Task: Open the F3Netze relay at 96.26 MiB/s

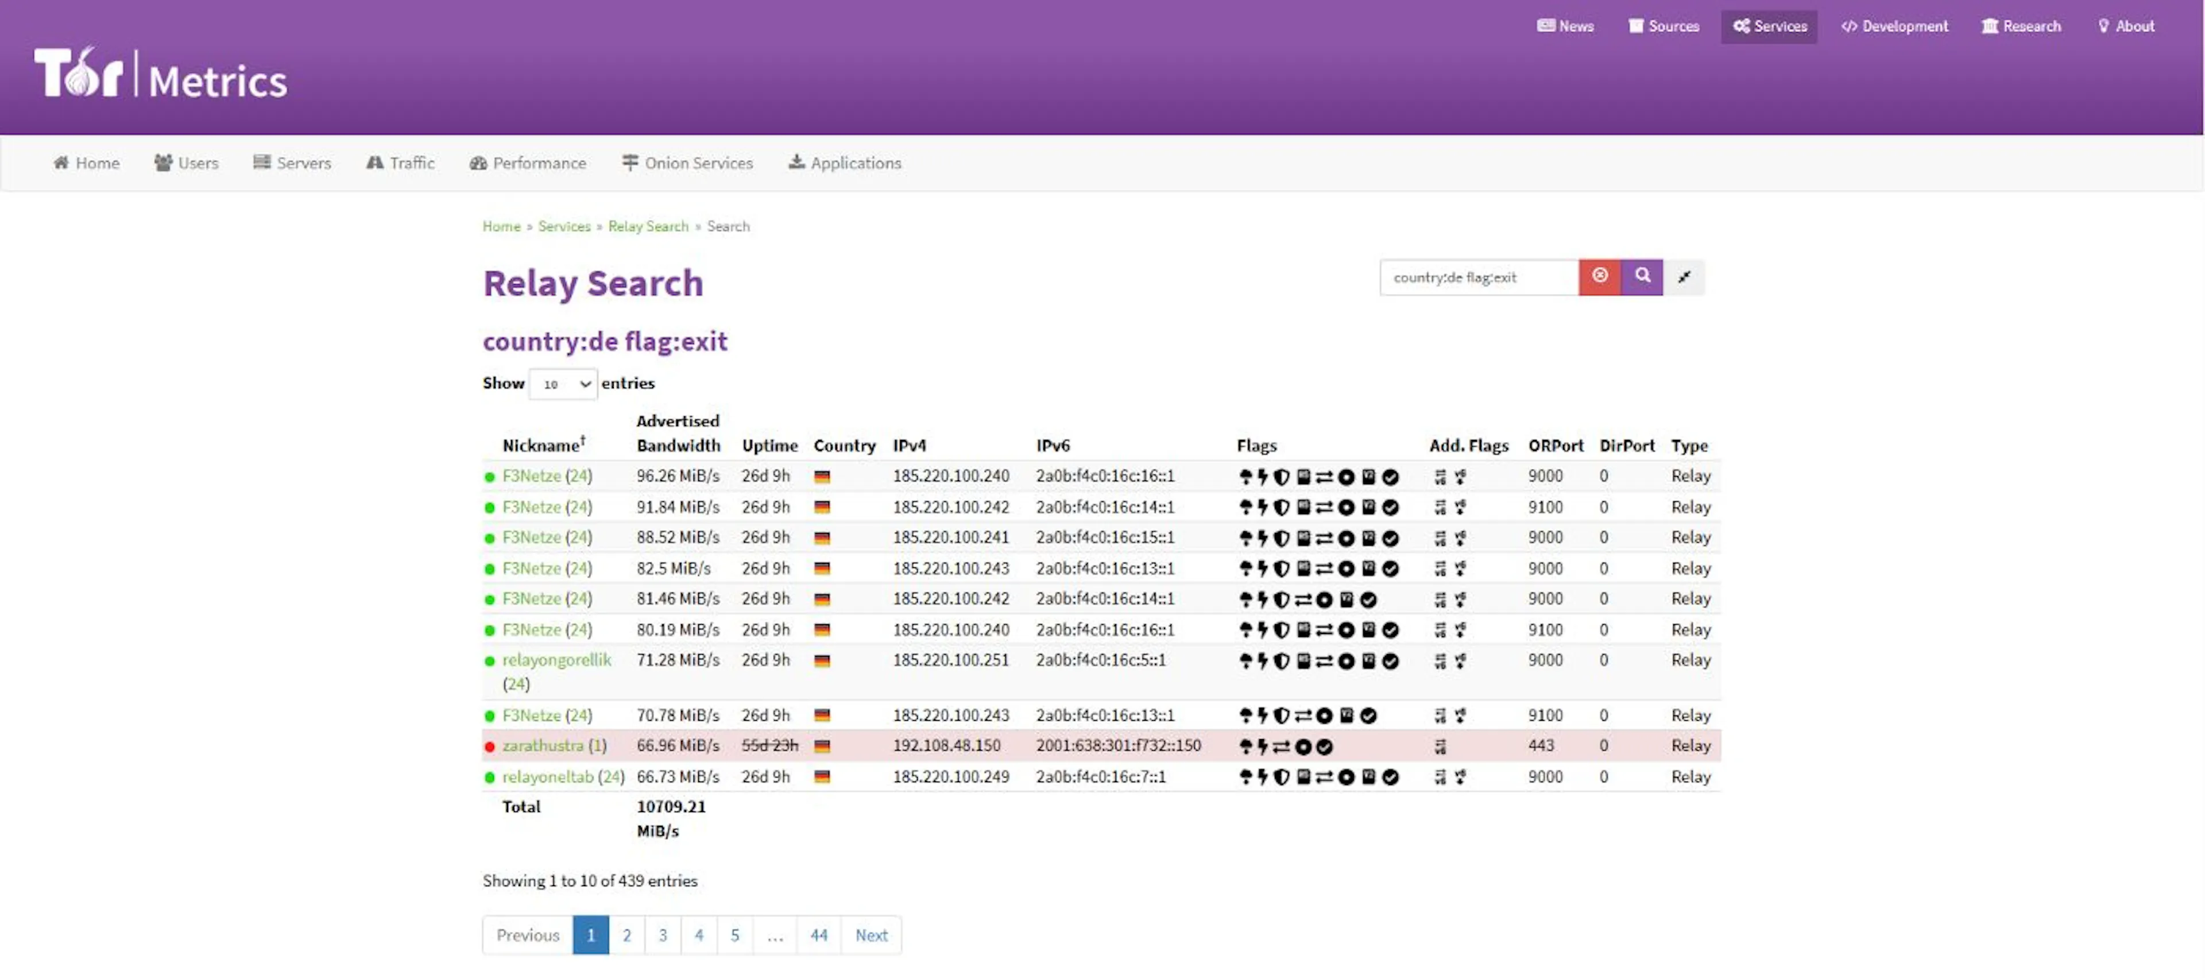Action: [532, 476]
